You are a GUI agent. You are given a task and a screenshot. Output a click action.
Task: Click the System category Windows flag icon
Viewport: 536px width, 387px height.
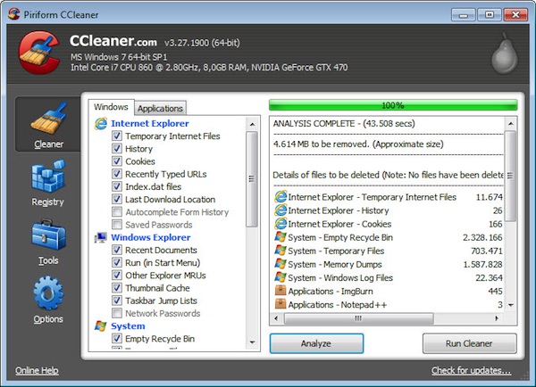click(100, 325)
